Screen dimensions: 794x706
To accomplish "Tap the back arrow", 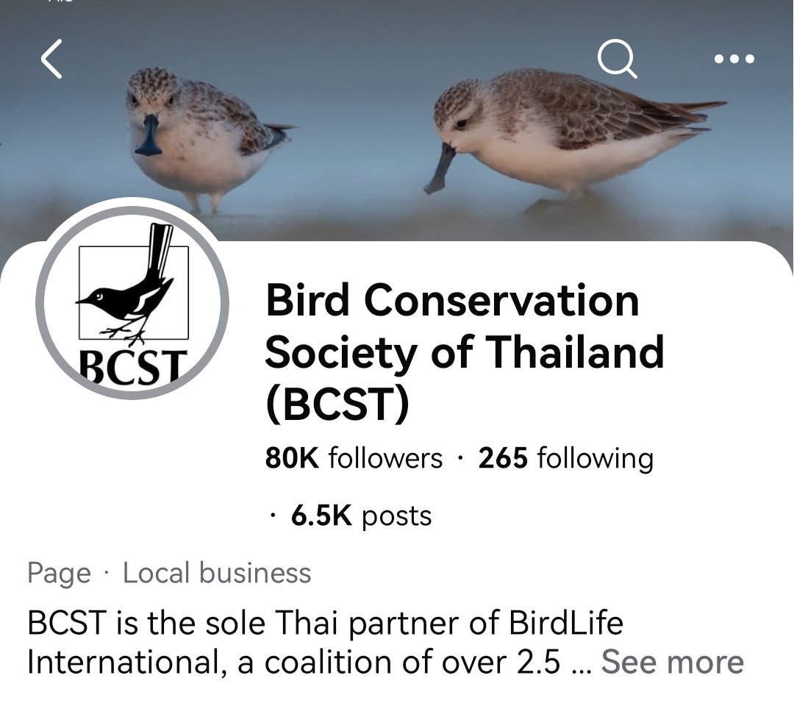I will pyautogui.click(x=51, y=60).
